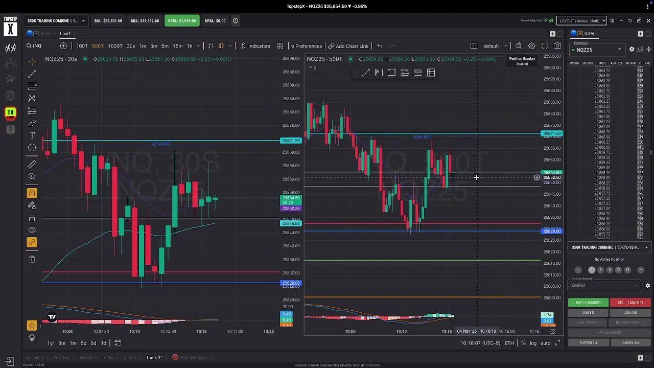This screenshot has width=654, height=368.
Task: Select the 30s timeframe
Action: point(131,46)
